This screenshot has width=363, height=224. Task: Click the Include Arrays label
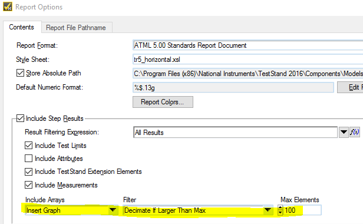pos(45,200)
